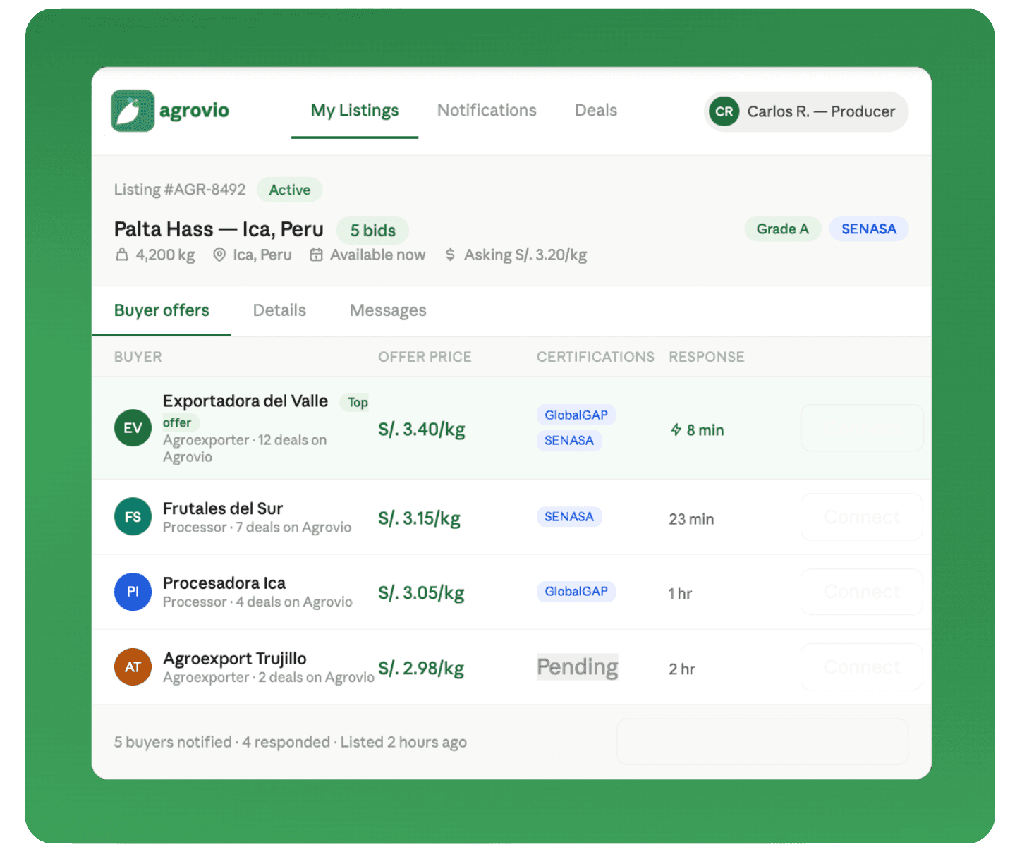Click the SENASA tag in listing header
Image resolution: width=1034 pixels, height=859 pixels.
click(868, 229)
